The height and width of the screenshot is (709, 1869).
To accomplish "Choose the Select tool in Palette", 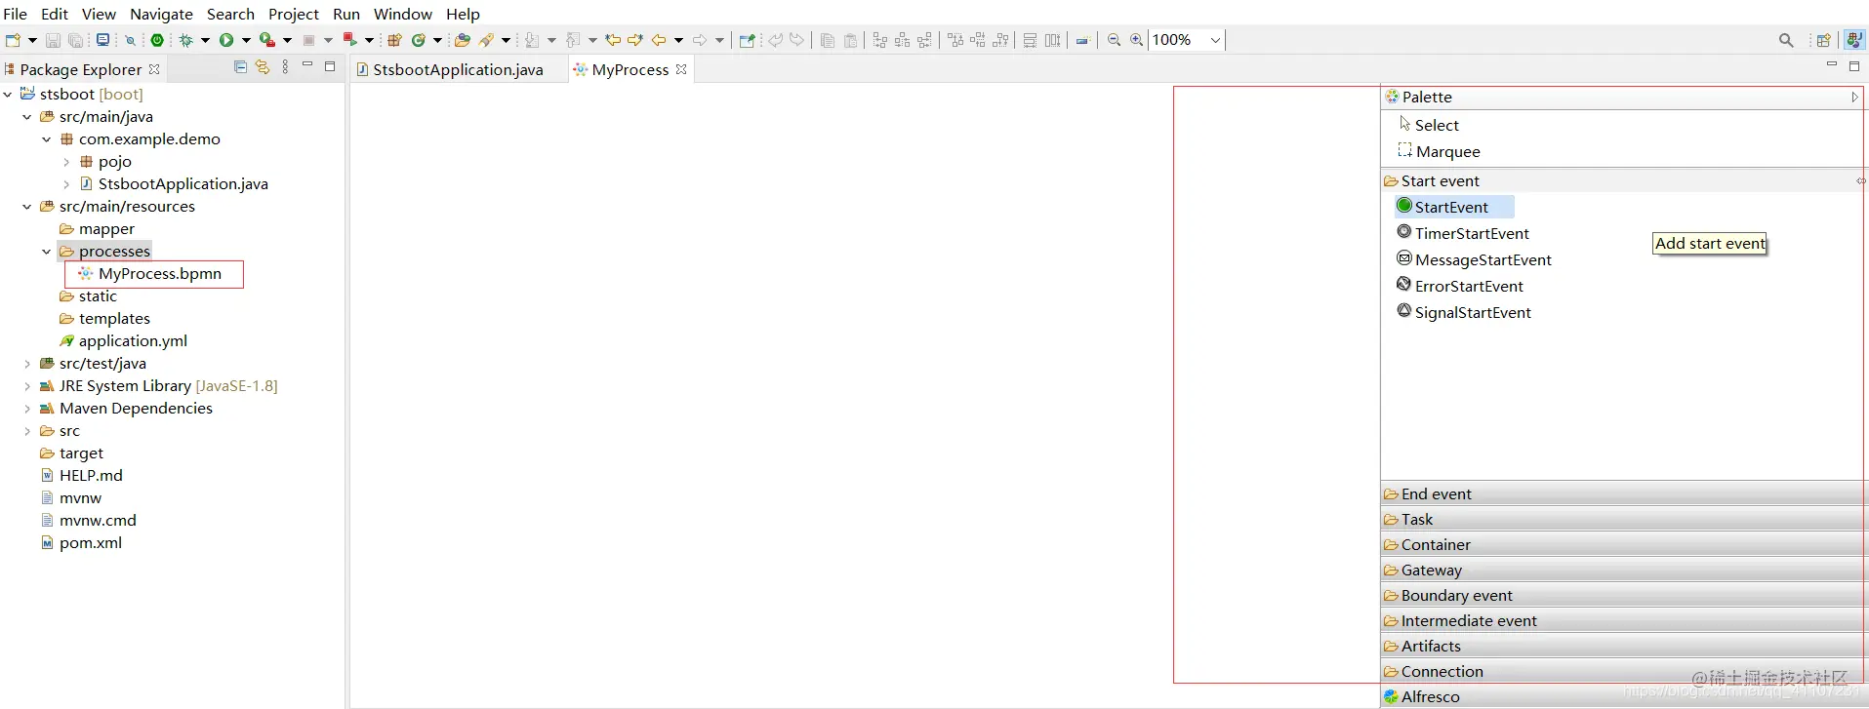I will (1429, 125).
